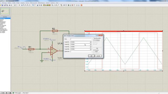Select the Gauche axis radio button
This screenshot has height=94, width=168.
94,50
